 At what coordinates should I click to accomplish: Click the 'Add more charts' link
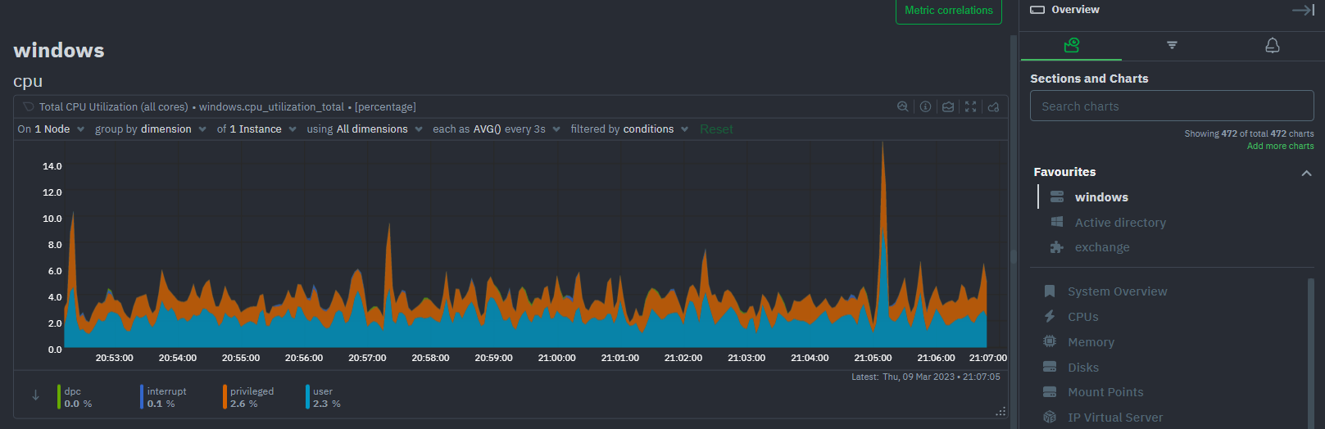(x=1280, y=146)
